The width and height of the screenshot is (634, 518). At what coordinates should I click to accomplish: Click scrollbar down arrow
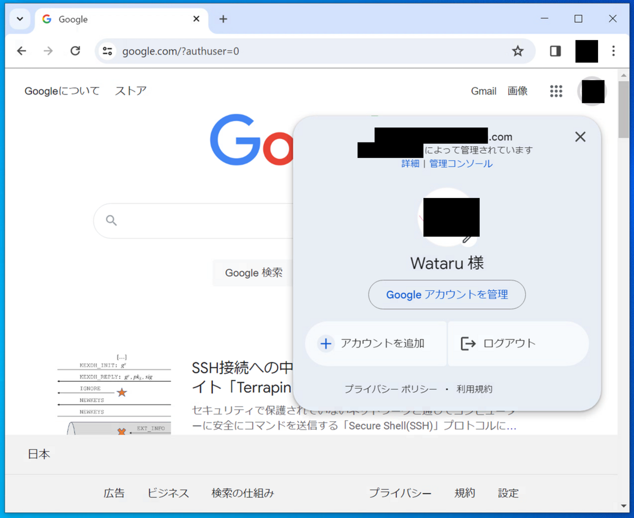click(623, 506)
